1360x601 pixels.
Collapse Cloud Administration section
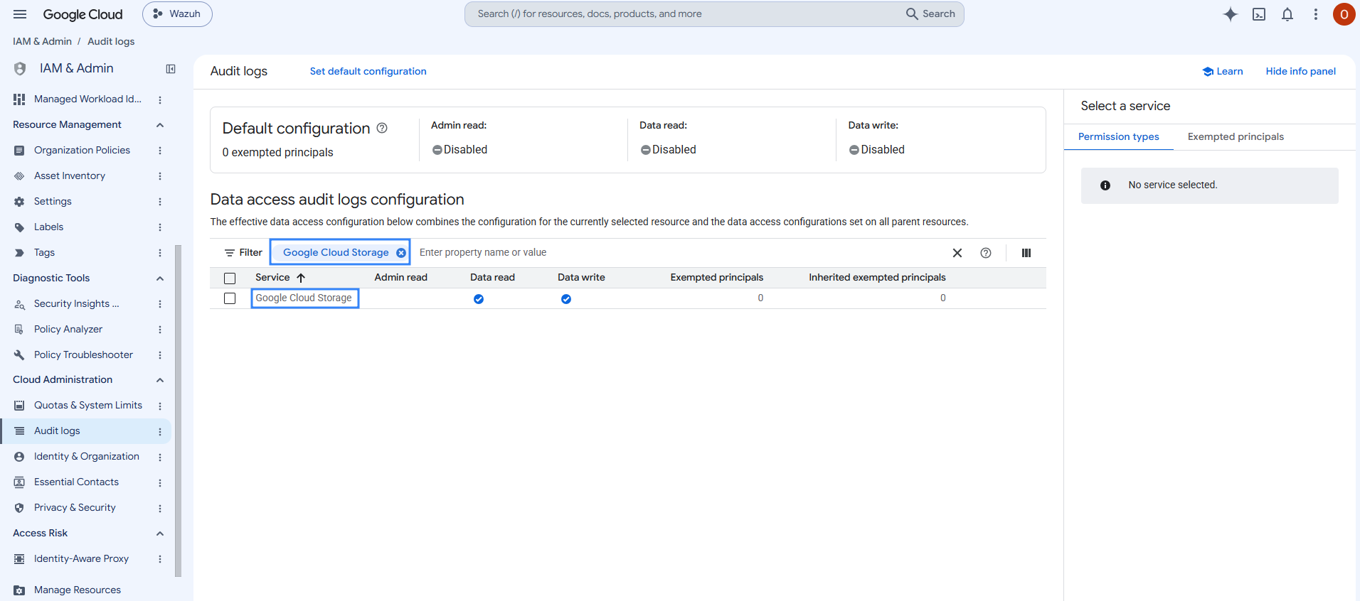click(x=160, y=380)
